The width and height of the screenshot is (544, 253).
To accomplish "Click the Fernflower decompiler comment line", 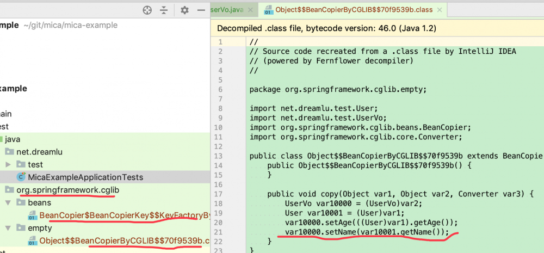I will tap(331, 61).
